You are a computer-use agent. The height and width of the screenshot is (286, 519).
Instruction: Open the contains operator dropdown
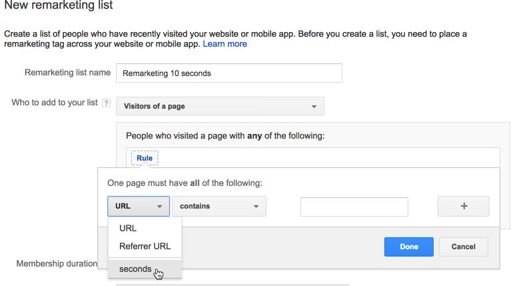point(219,206)
